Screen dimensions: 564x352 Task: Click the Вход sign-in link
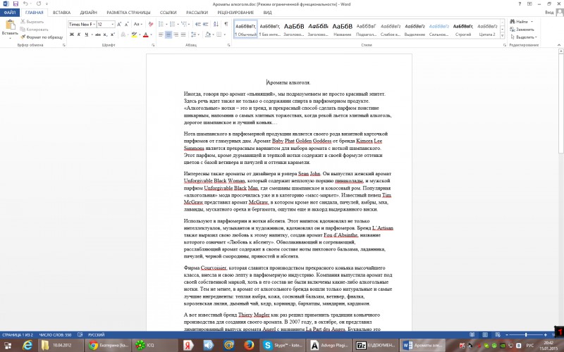coord(549,12)
